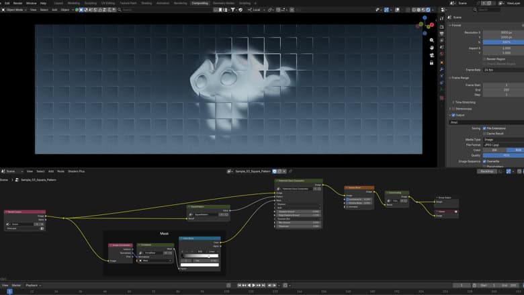Screen dimensions: 524x295
Task: Open the Physics properties tab icon
Action: (x=442, y=83)
